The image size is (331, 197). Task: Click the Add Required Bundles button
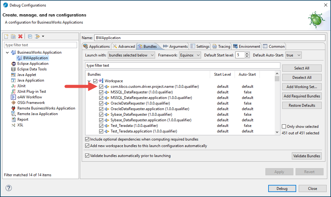click(301, 96)
